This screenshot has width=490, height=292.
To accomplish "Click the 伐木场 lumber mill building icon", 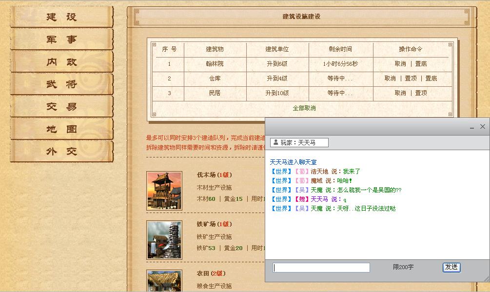I will pos(164,191).
